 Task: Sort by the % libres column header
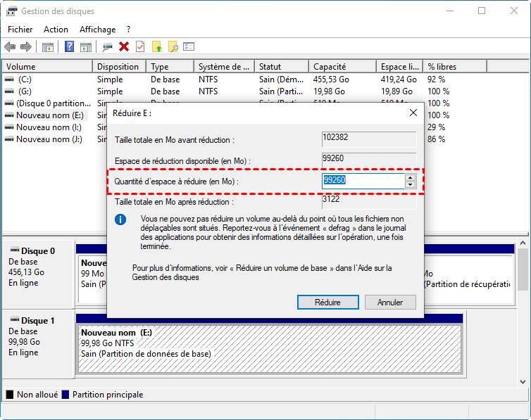(x=455, y=67)
